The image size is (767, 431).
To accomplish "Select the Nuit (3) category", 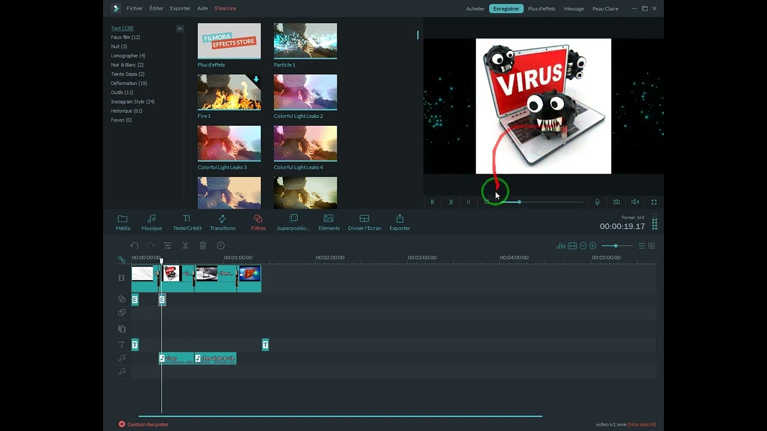I will tap(119, 46).
